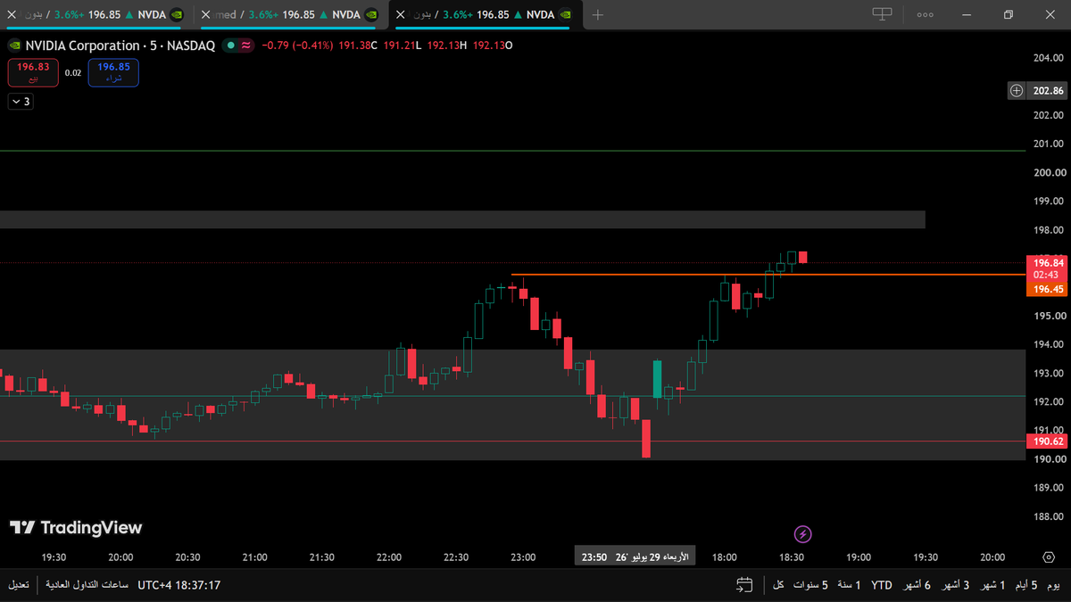Set range to YTD
This screenshot has height=602, width=1071.
click(882, 585)
